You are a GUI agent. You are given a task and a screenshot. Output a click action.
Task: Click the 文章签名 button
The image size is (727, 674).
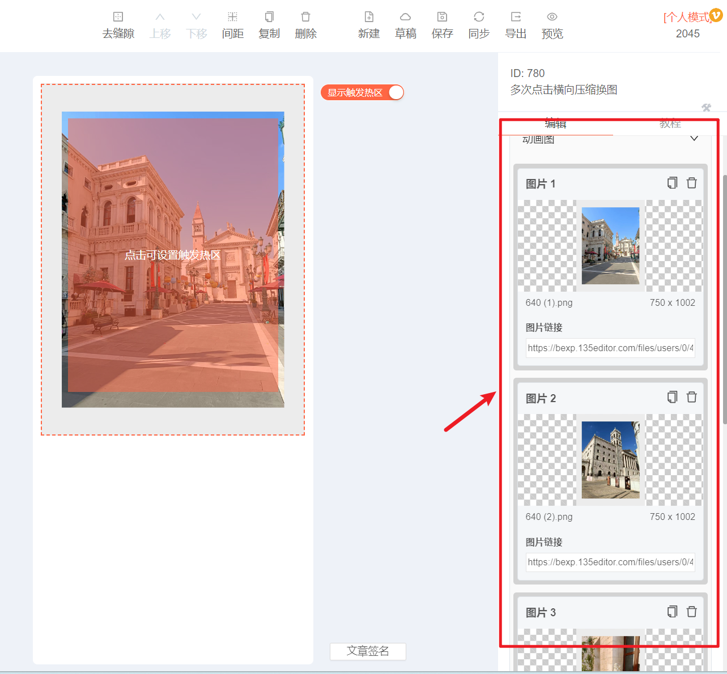point(368,651)
